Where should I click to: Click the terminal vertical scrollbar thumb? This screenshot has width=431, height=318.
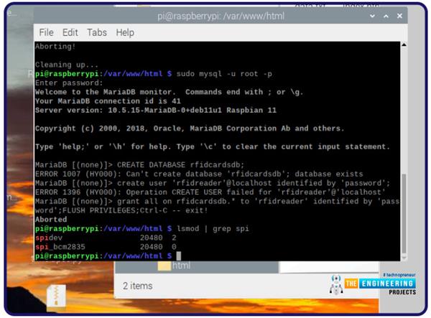(402, 212)
